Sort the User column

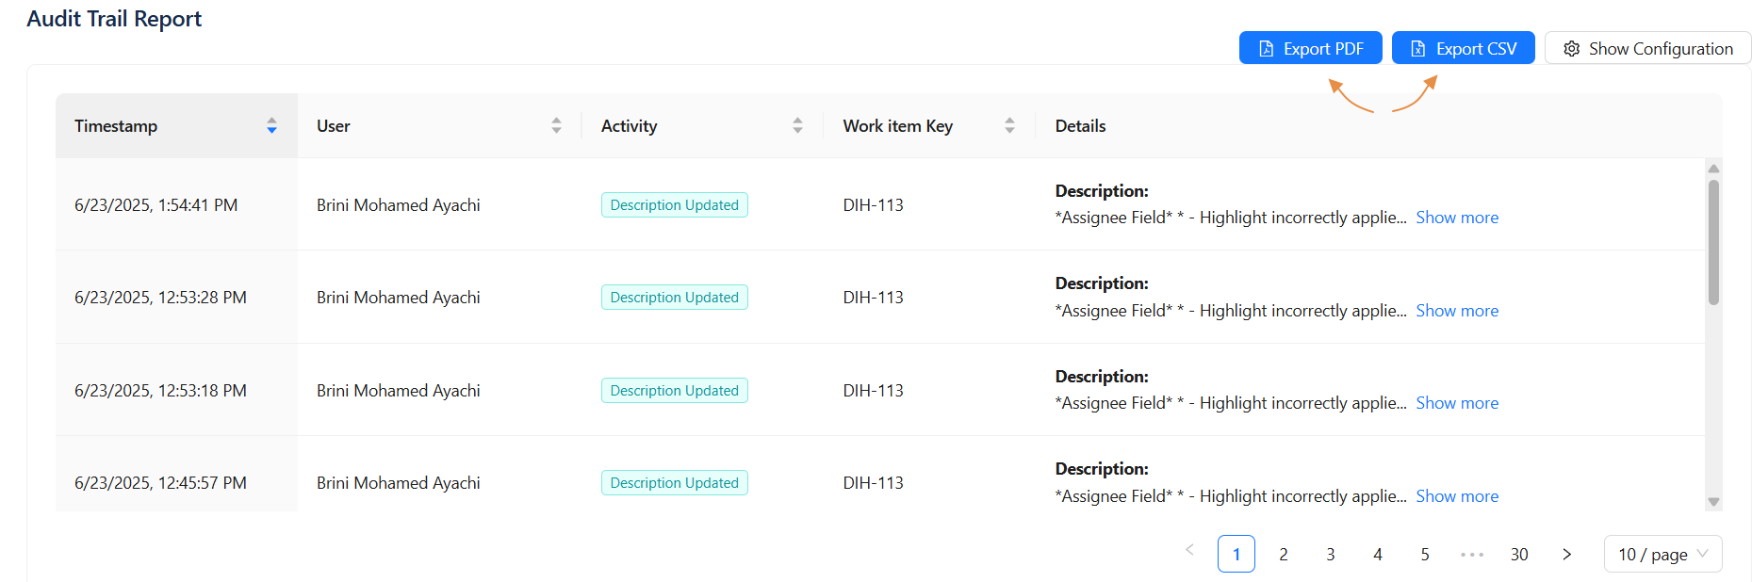556,125
